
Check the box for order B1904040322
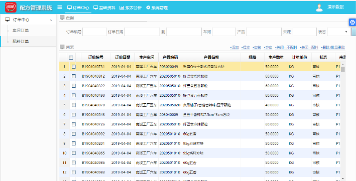point(74,86)
